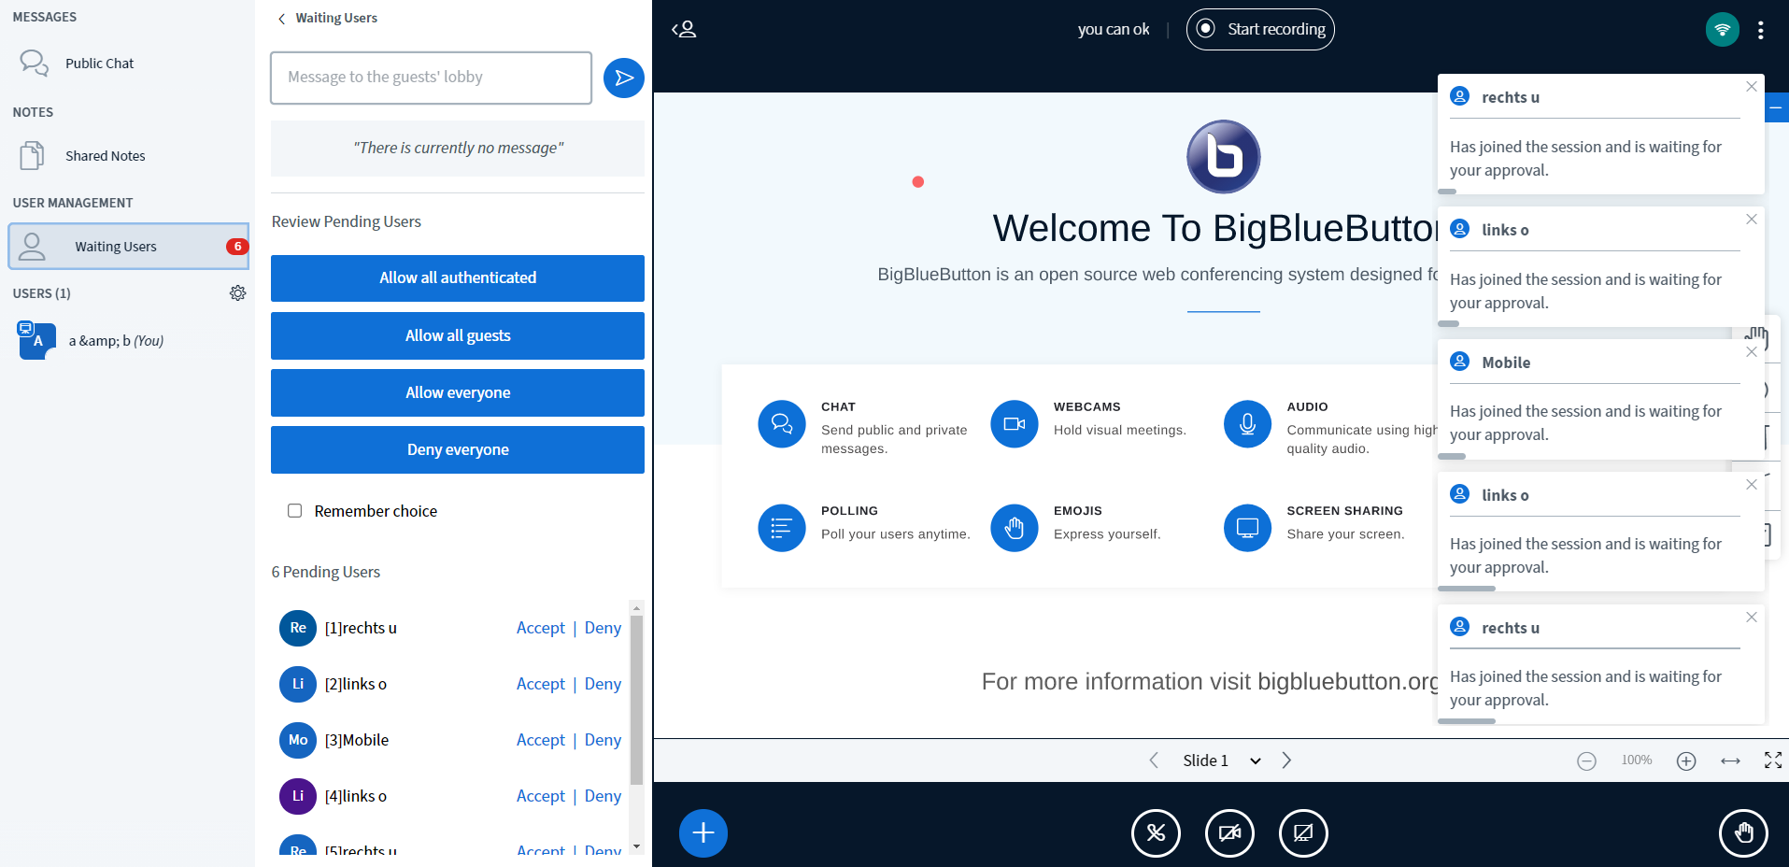The image size is (1789, 867).
Task: Click Allow everyone button
Action: [458, 392]
